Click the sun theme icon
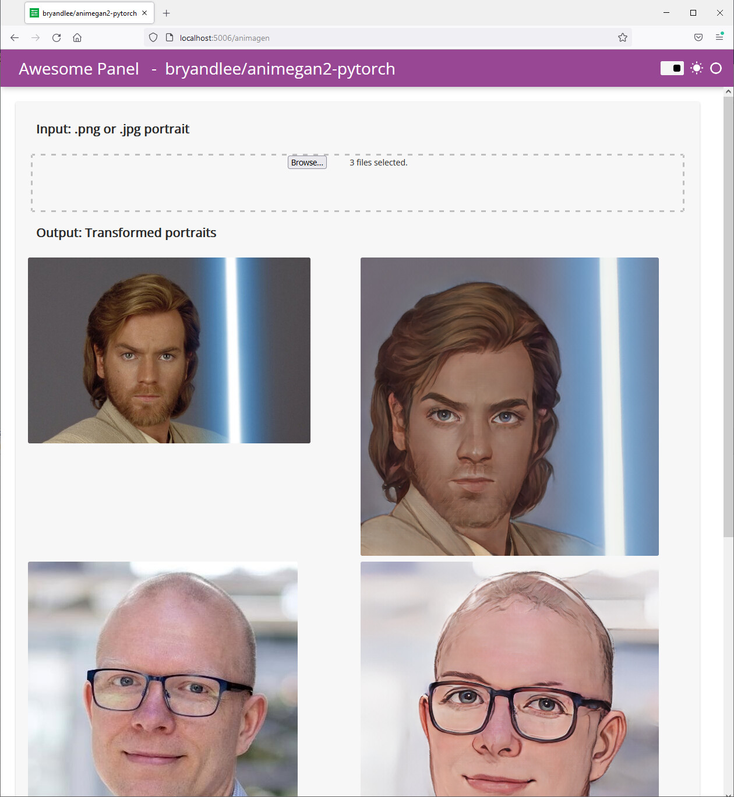The width and height of the screenshot is (734, 797). [x=697, y=68]
